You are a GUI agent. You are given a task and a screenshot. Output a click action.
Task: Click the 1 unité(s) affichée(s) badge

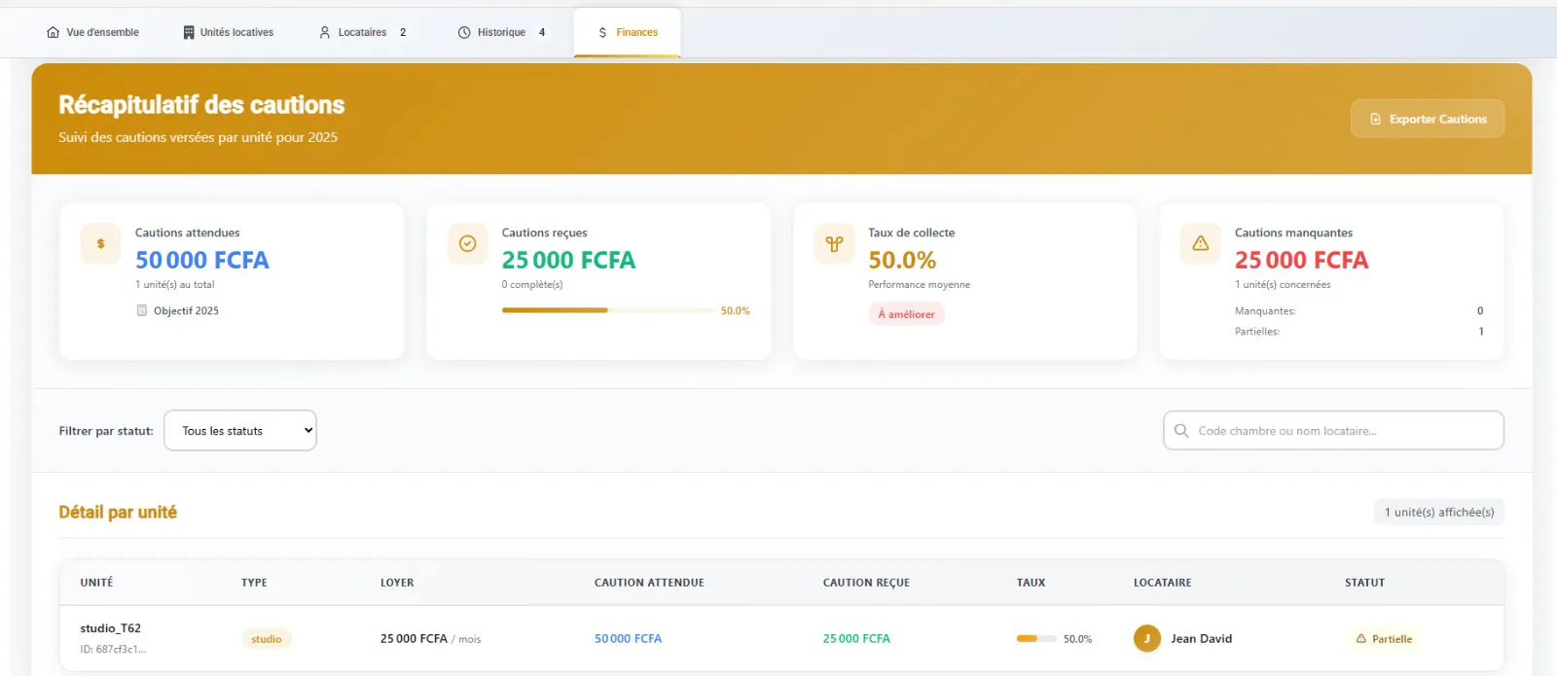[1439, 512]
